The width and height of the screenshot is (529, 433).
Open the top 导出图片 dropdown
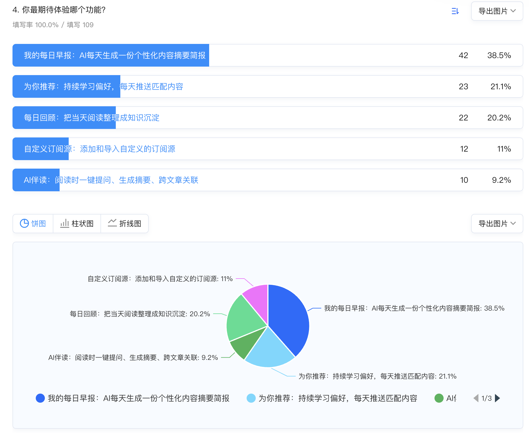tap(497, 11)
